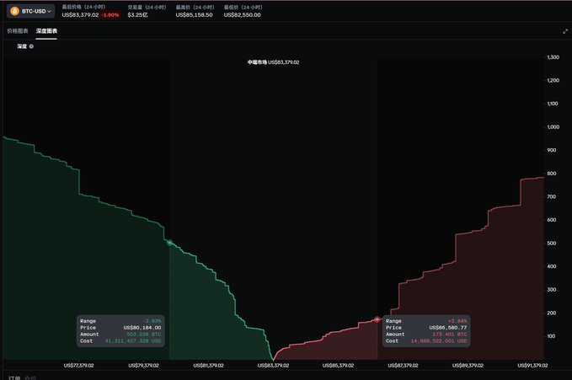Viewport: 572px width, 380px height.
Task: Click the mid-market price label above the chart
Action: (273, 62)
